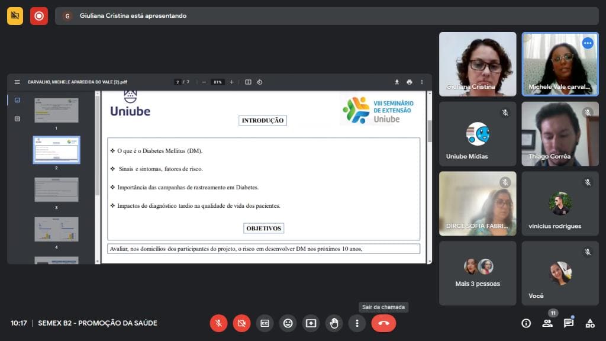Click the PDF page number field
Viewport: 606px width, 341px height.
[178, 82]
